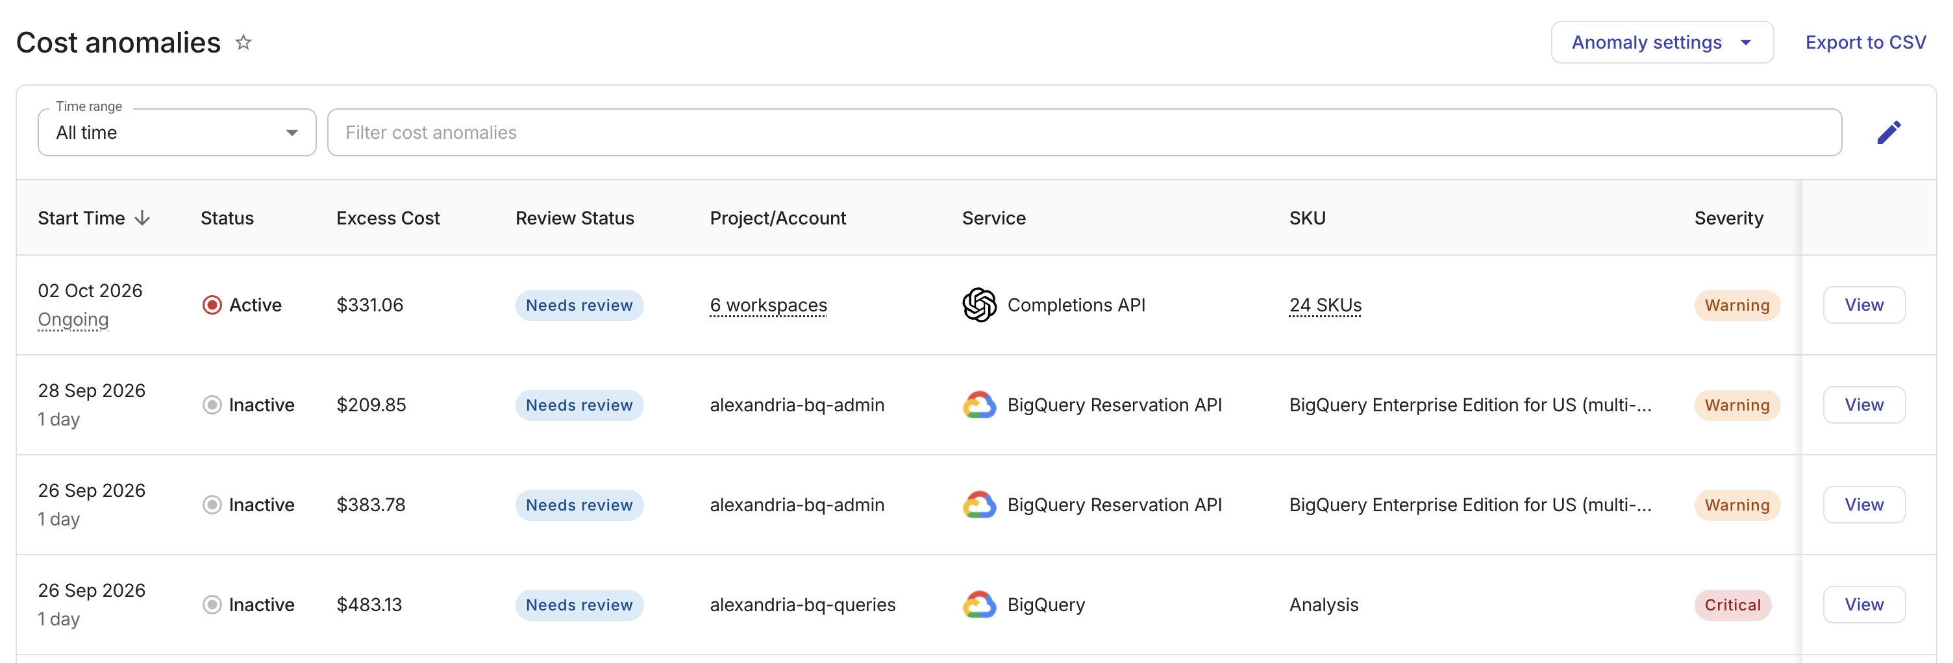Click the $483.13 excess cost value

tap(369, 605)
